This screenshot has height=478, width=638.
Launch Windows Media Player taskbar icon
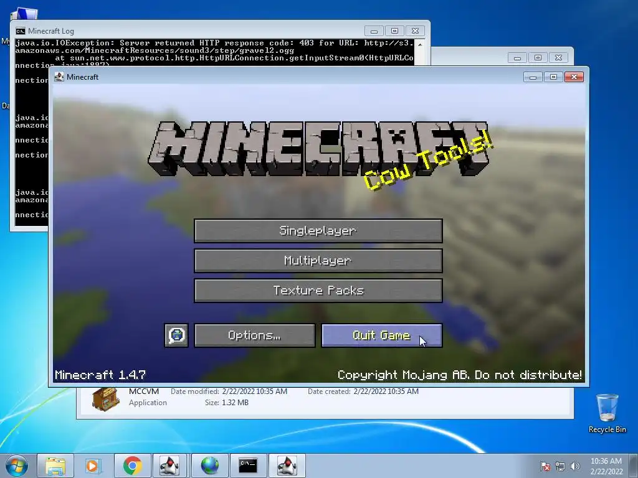point(93,466)
